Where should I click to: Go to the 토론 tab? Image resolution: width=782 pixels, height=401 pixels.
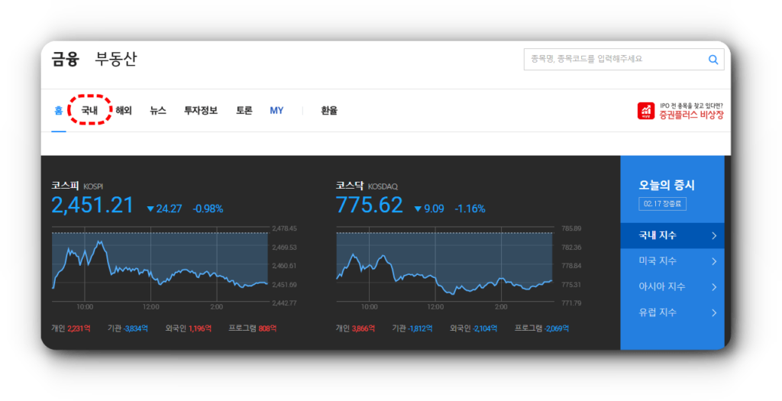[x=244, y=111]
